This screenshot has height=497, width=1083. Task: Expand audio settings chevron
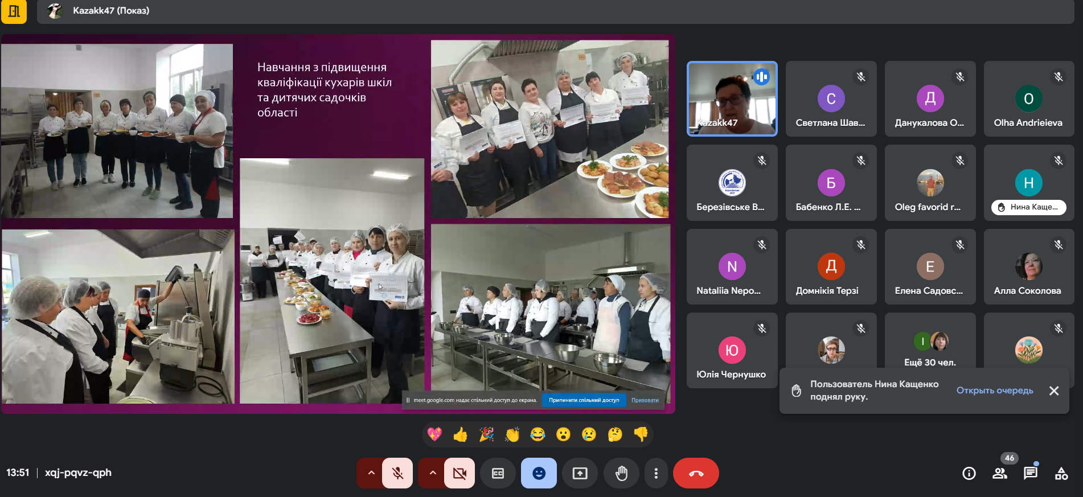371,473
